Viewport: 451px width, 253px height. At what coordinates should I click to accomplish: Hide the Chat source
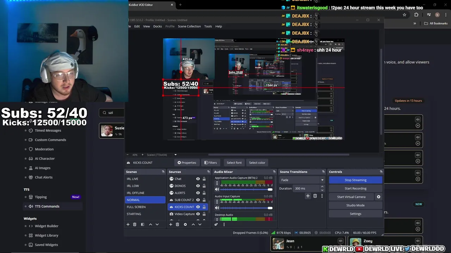click(x=198, y=179)
